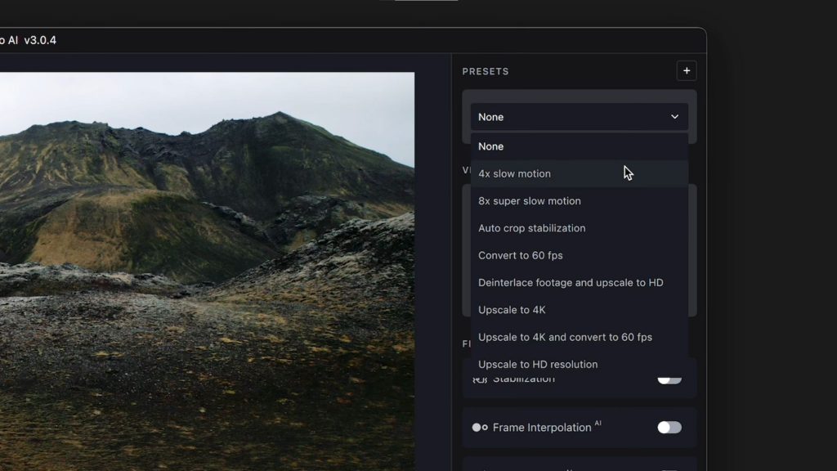Click the Frame Interpolation label

(x=542, y=427)
